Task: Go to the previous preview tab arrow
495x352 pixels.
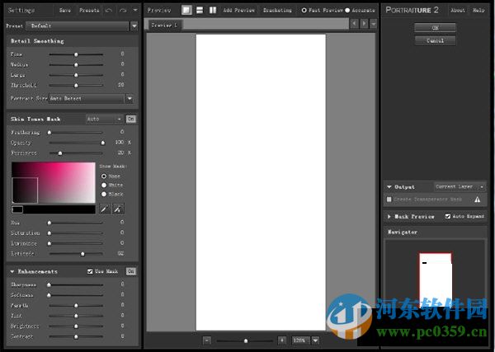Action: pyautogui.click(x=354, y=23)
